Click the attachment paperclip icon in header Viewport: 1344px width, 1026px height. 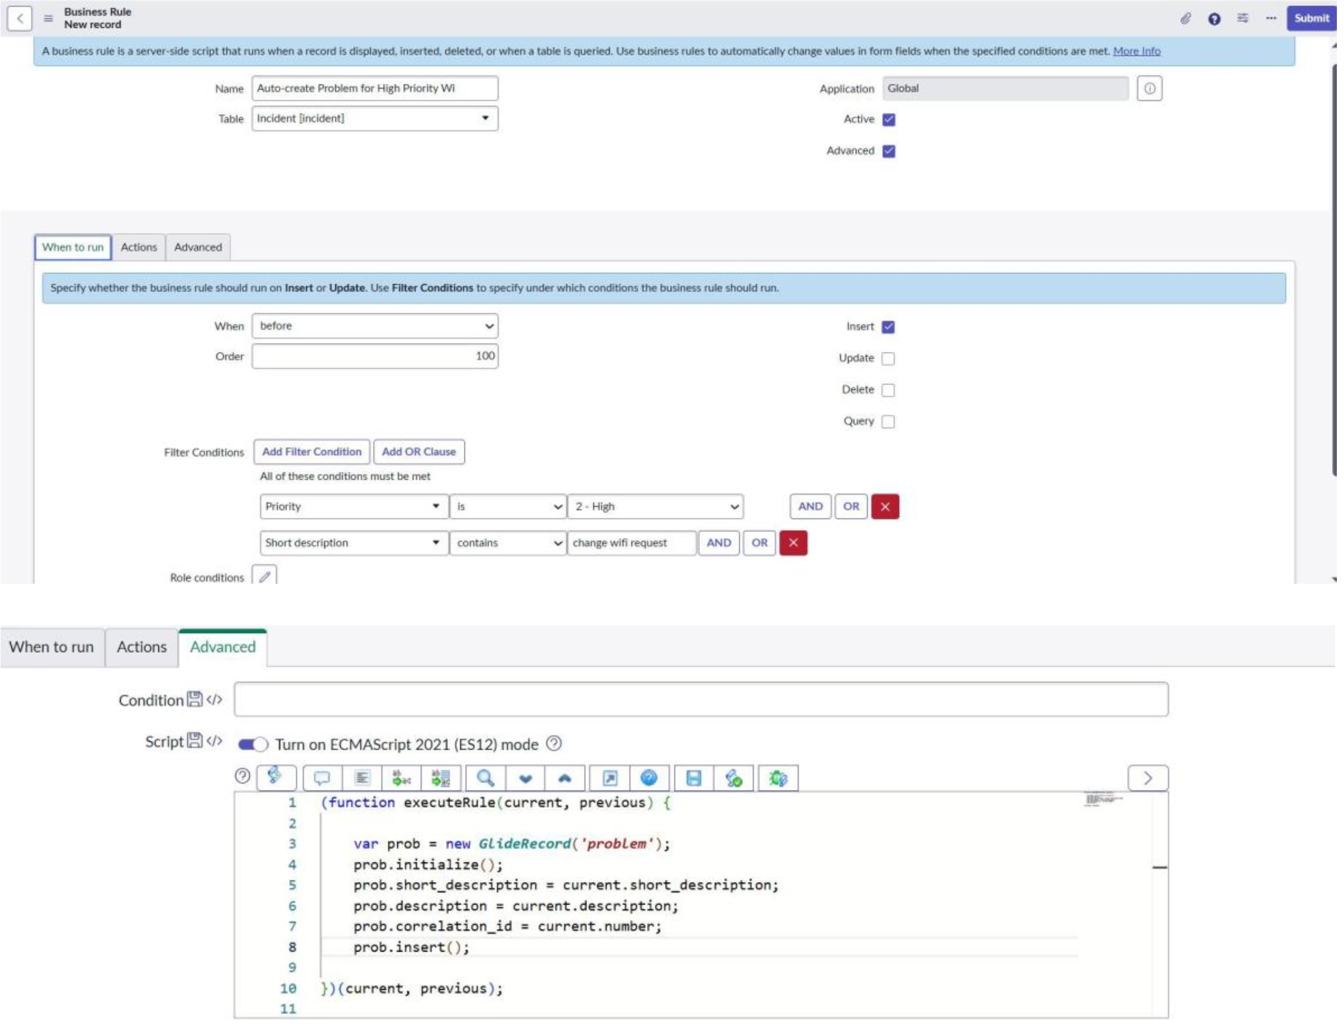(x=1185, y=18)
